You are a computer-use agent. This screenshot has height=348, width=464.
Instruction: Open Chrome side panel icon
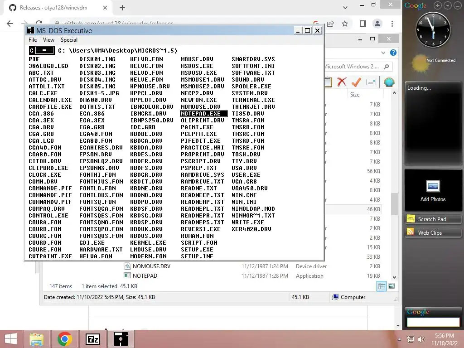click(x=363, y=24)
